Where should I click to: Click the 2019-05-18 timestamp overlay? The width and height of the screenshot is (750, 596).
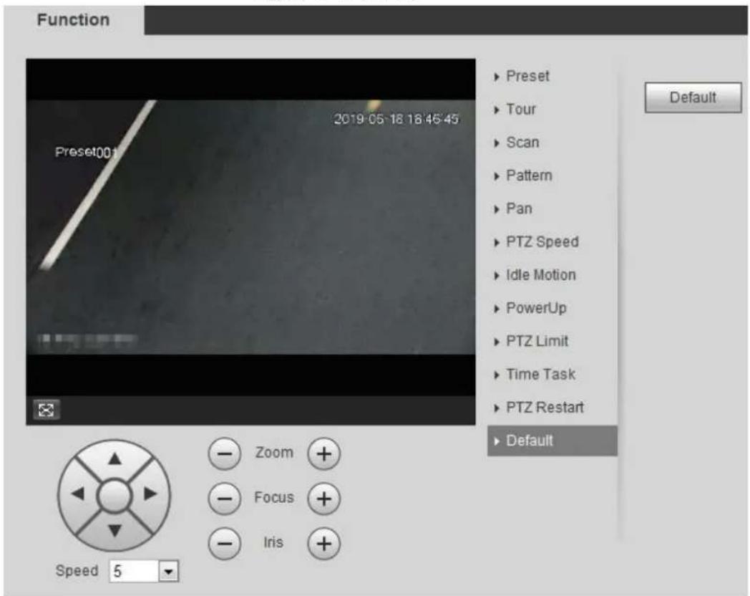(x=396, y=119)
